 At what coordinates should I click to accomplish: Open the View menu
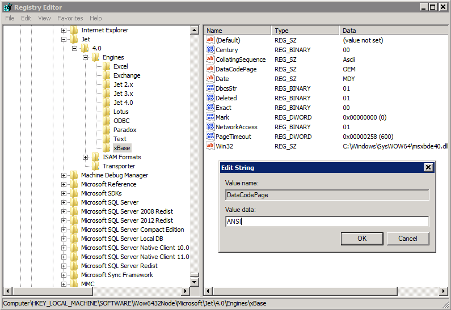[44, 18]
